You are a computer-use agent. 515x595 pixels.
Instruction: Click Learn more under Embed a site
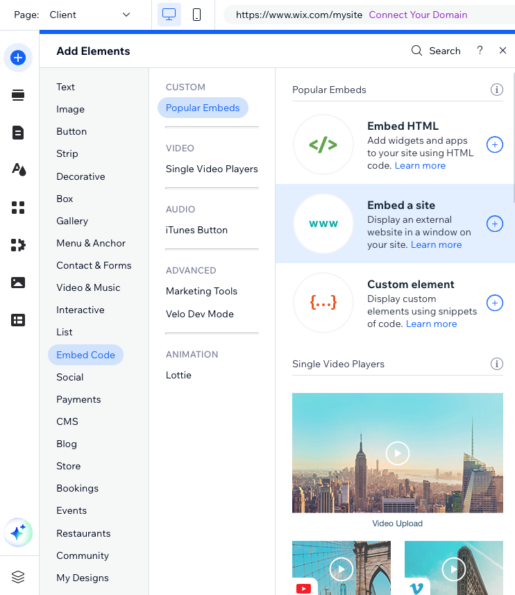tap(436, 245)
